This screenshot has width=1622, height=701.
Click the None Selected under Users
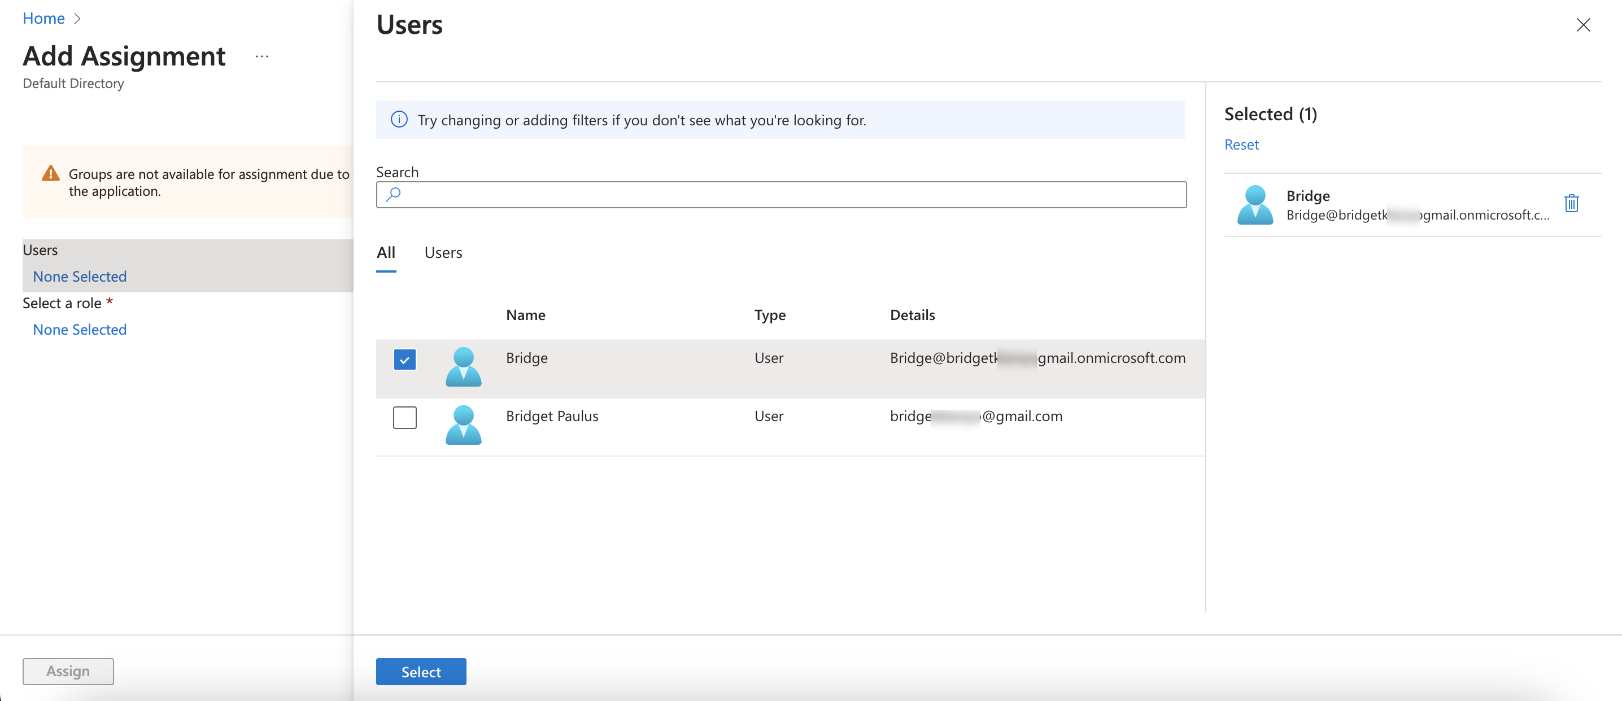[x=80, y=275]
